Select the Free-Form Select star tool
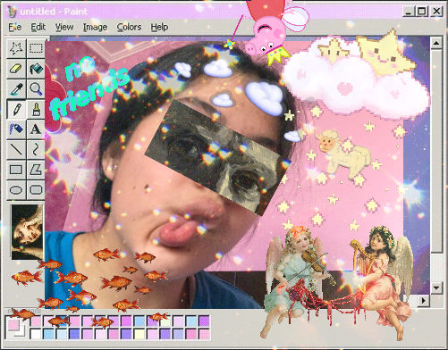 coord(16,48)
